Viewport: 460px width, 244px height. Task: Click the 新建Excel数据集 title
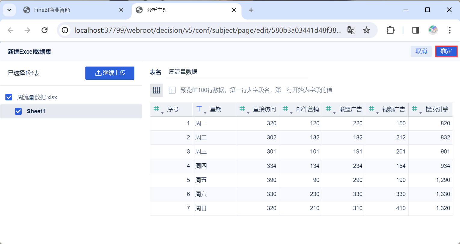click(29, 52)
